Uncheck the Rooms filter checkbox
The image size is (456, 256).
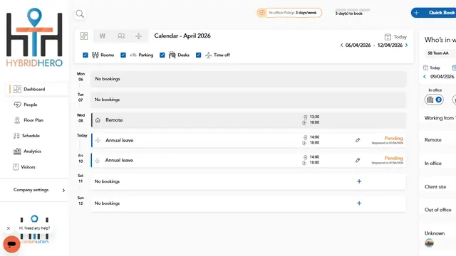(85, 55)
